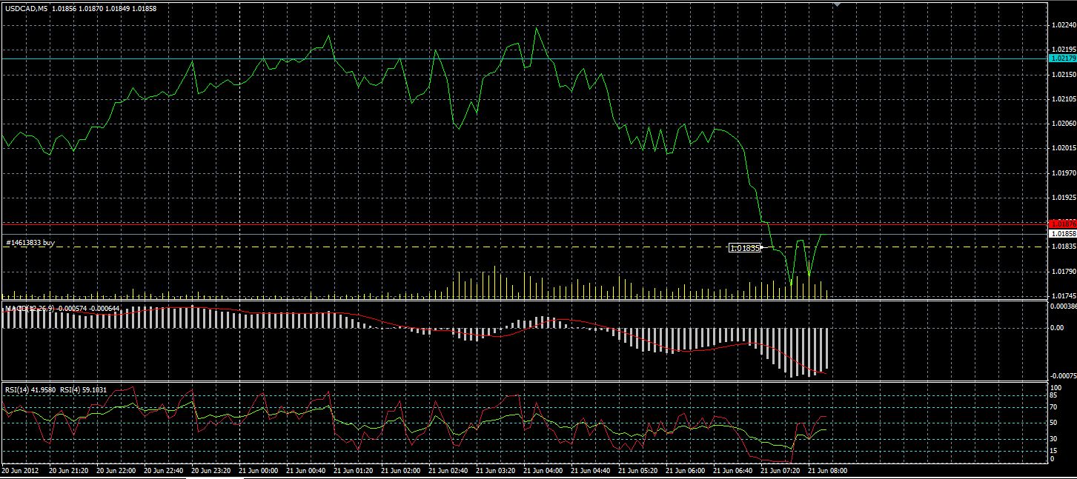Click the 1.01790 price scale value

coord(1063,272)
